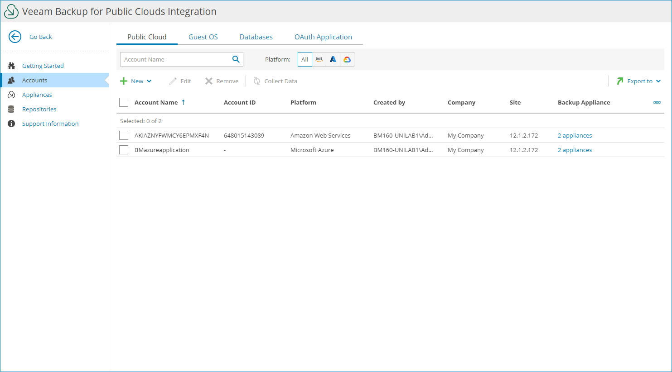Click the Go Back link
This screenshot has width=672, height=372.
(41, 37)
